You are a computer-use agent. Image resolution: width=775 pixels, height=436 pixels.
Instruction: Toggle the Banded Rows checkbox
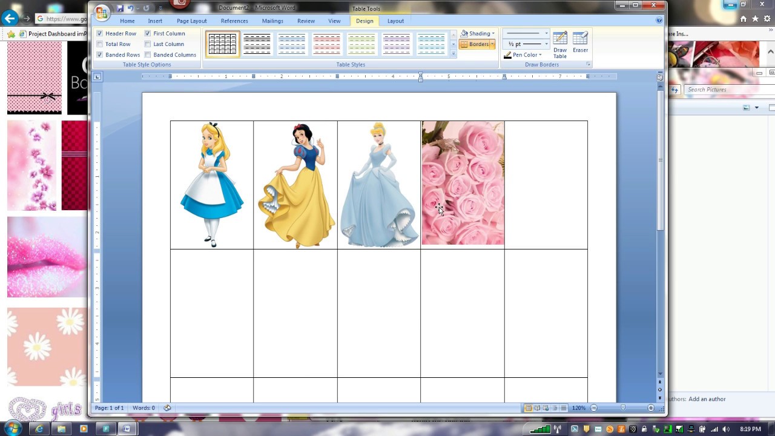(x=100, y=54)
